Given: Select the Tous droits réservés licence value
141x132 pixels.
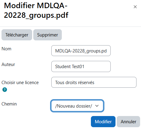Looking at the screenshot, I should pyautogui.click(x=75, y=83).
